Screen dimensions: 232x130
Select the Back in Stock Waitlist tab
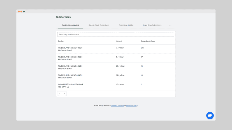(x=70, y=25)
